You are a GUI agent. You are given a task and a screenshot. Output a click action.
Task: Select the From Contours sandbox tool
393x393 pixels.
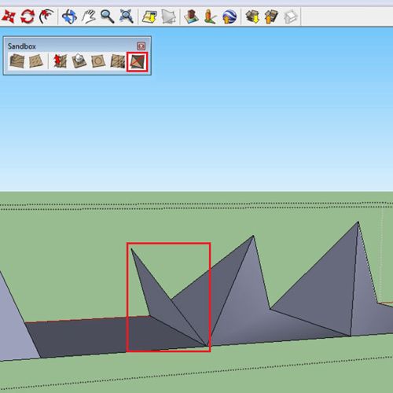[x=17, y=61]
